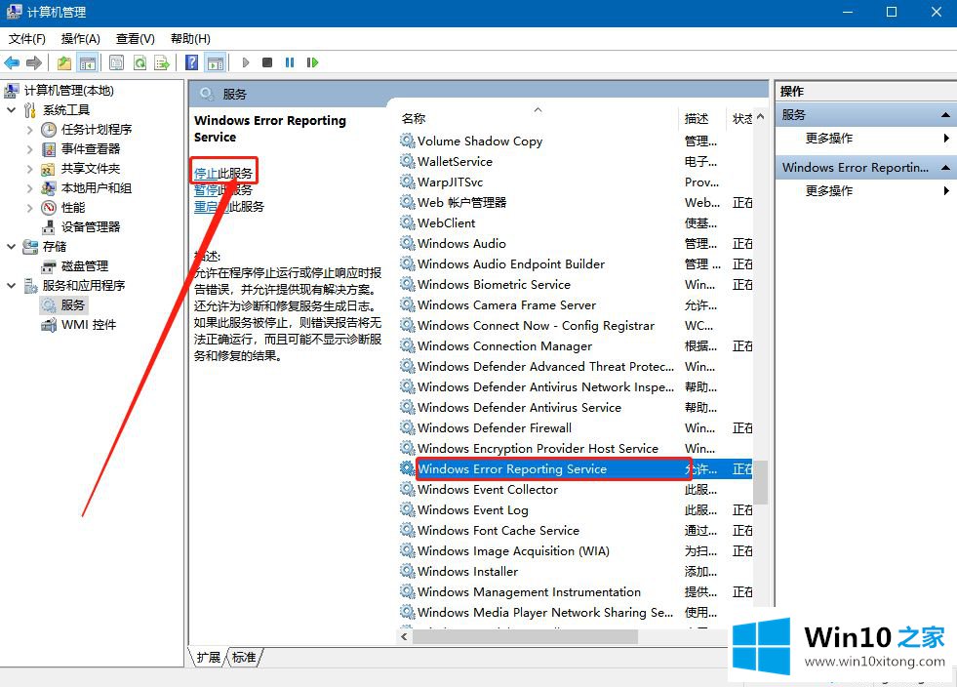Select 计算机管理(本地) root node
The width and height of the screenshot is (957, 687).
click(69, 91)
